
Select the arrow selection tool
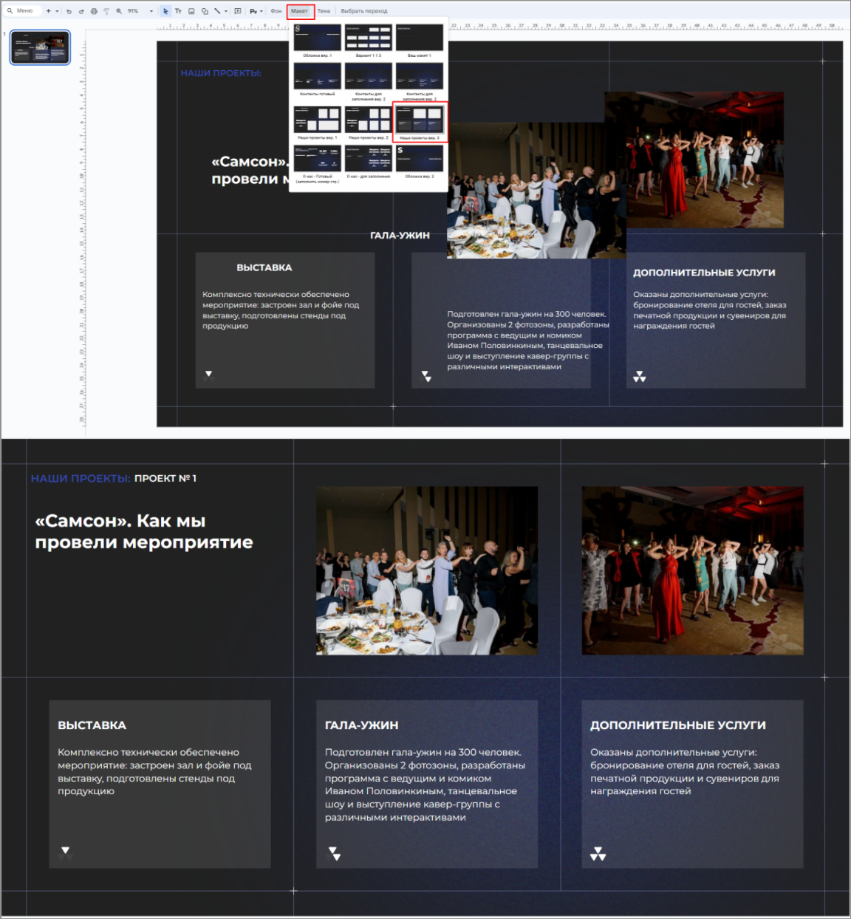[x=164, y=10]
